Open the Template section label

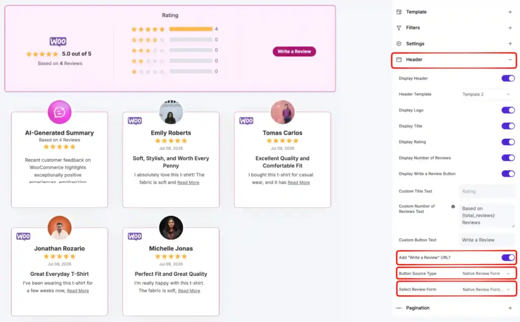coord(416,12)
